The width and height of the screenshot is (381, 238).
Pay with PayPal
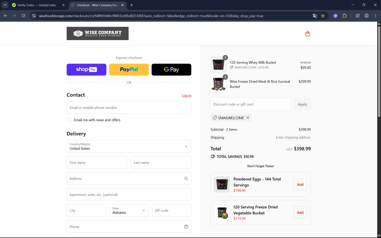(x=129, y=70)
